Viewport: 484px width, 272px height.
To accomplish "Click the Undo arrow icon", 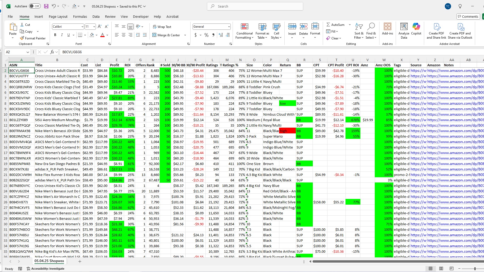I will [x=54, y=6].
